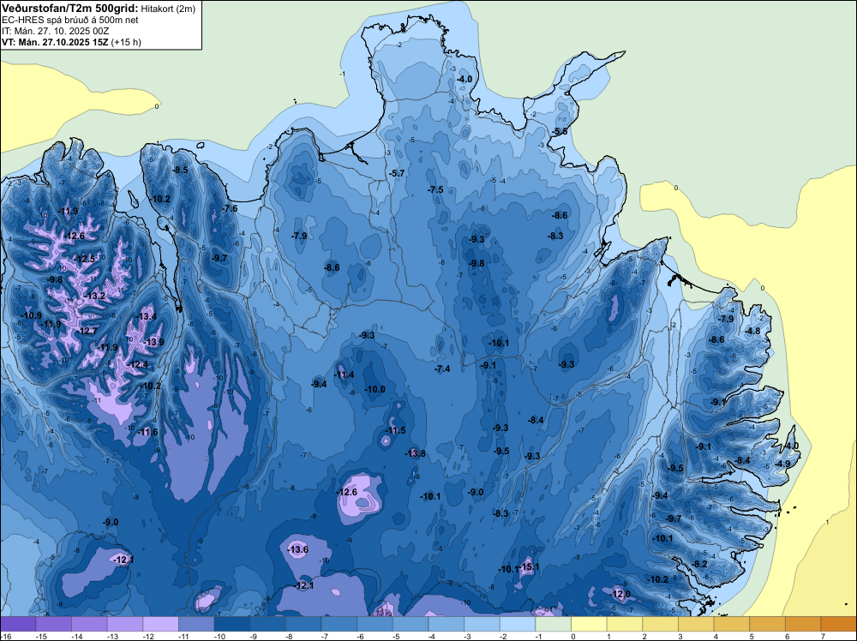Image resolution: width=857 pixels, height=641 pixels.
Task: Click the -8.5 temperature value
Action: 180,170
